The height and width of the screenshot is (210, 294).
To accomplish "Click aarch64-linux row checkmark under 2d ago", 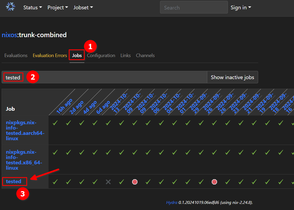I will click(x=68, y=123).
